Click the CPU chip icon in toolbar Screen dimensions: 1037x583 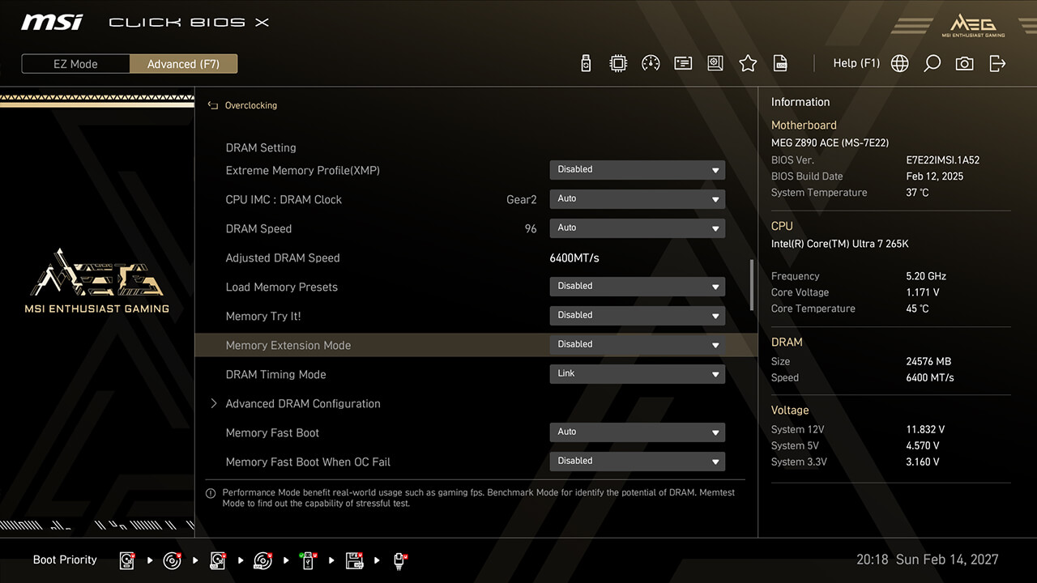coord(618,63)
